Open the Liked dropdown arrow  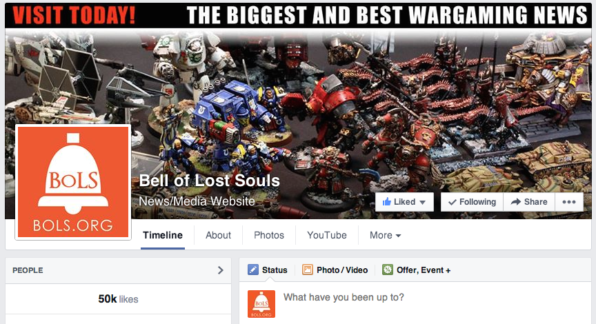click(423, 203)
